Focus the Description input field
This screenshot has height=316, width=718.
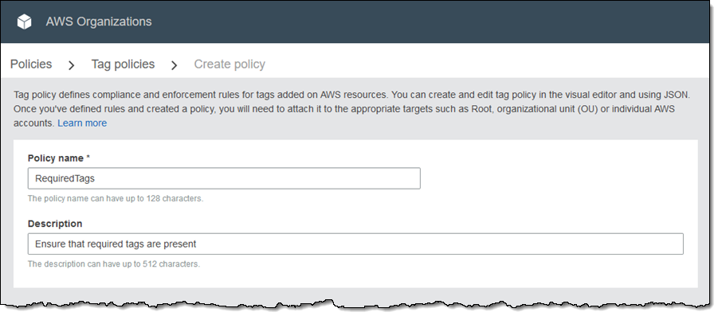[x=355, y=244]
